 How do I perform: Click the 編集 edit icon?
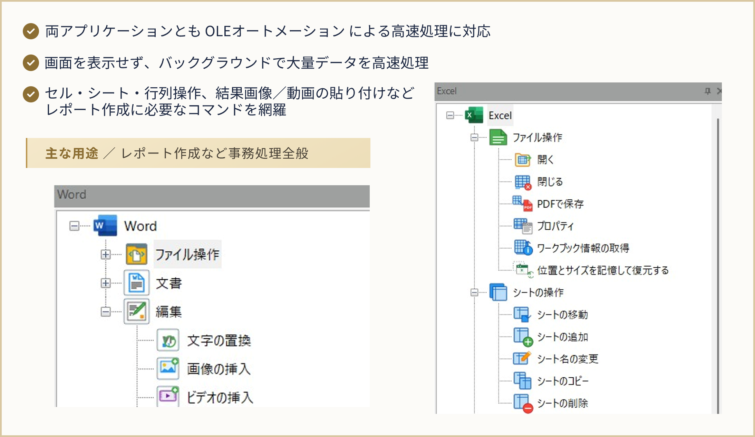137,311
